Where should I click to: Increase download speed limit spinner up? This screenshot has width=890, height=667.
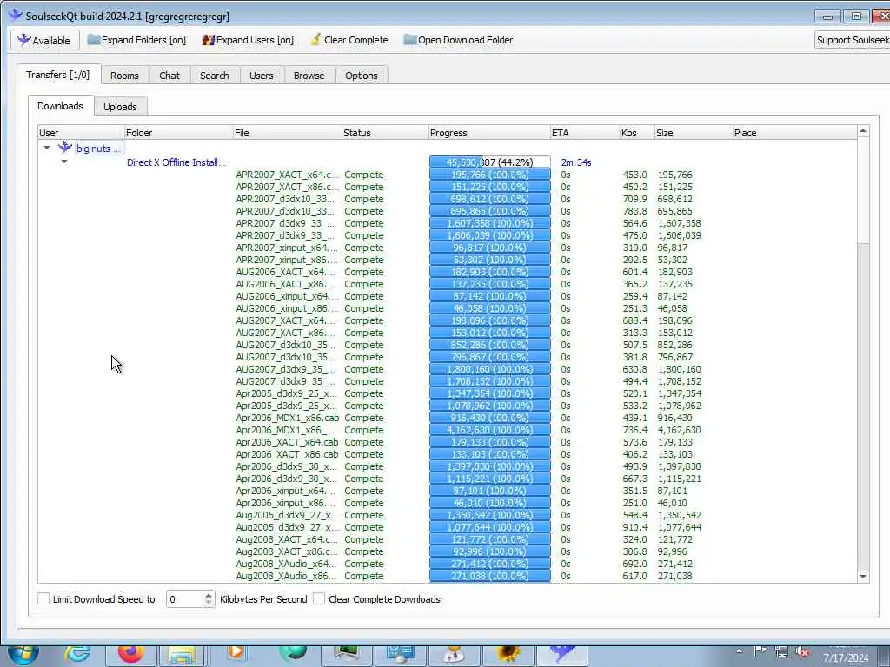click(x=209, y=595)
